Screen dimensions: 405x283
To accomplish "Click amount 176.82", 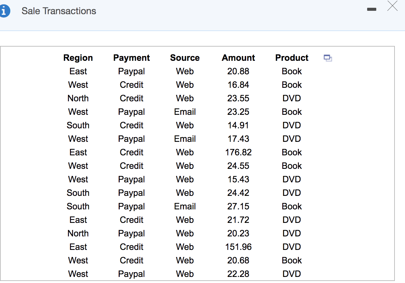I will click(238, 152).
